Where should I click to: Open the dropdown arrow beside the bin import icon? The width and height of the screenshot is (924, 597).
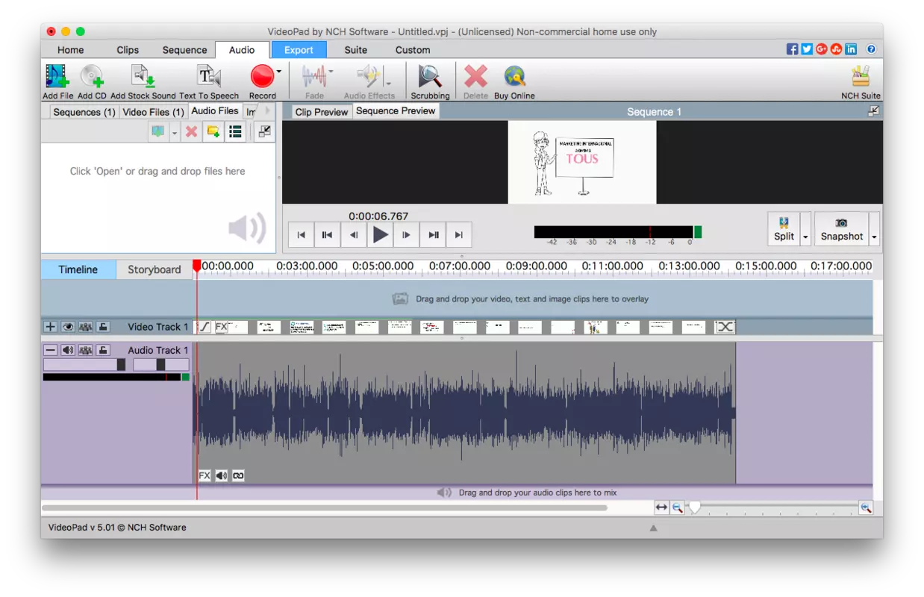point(175,133)
